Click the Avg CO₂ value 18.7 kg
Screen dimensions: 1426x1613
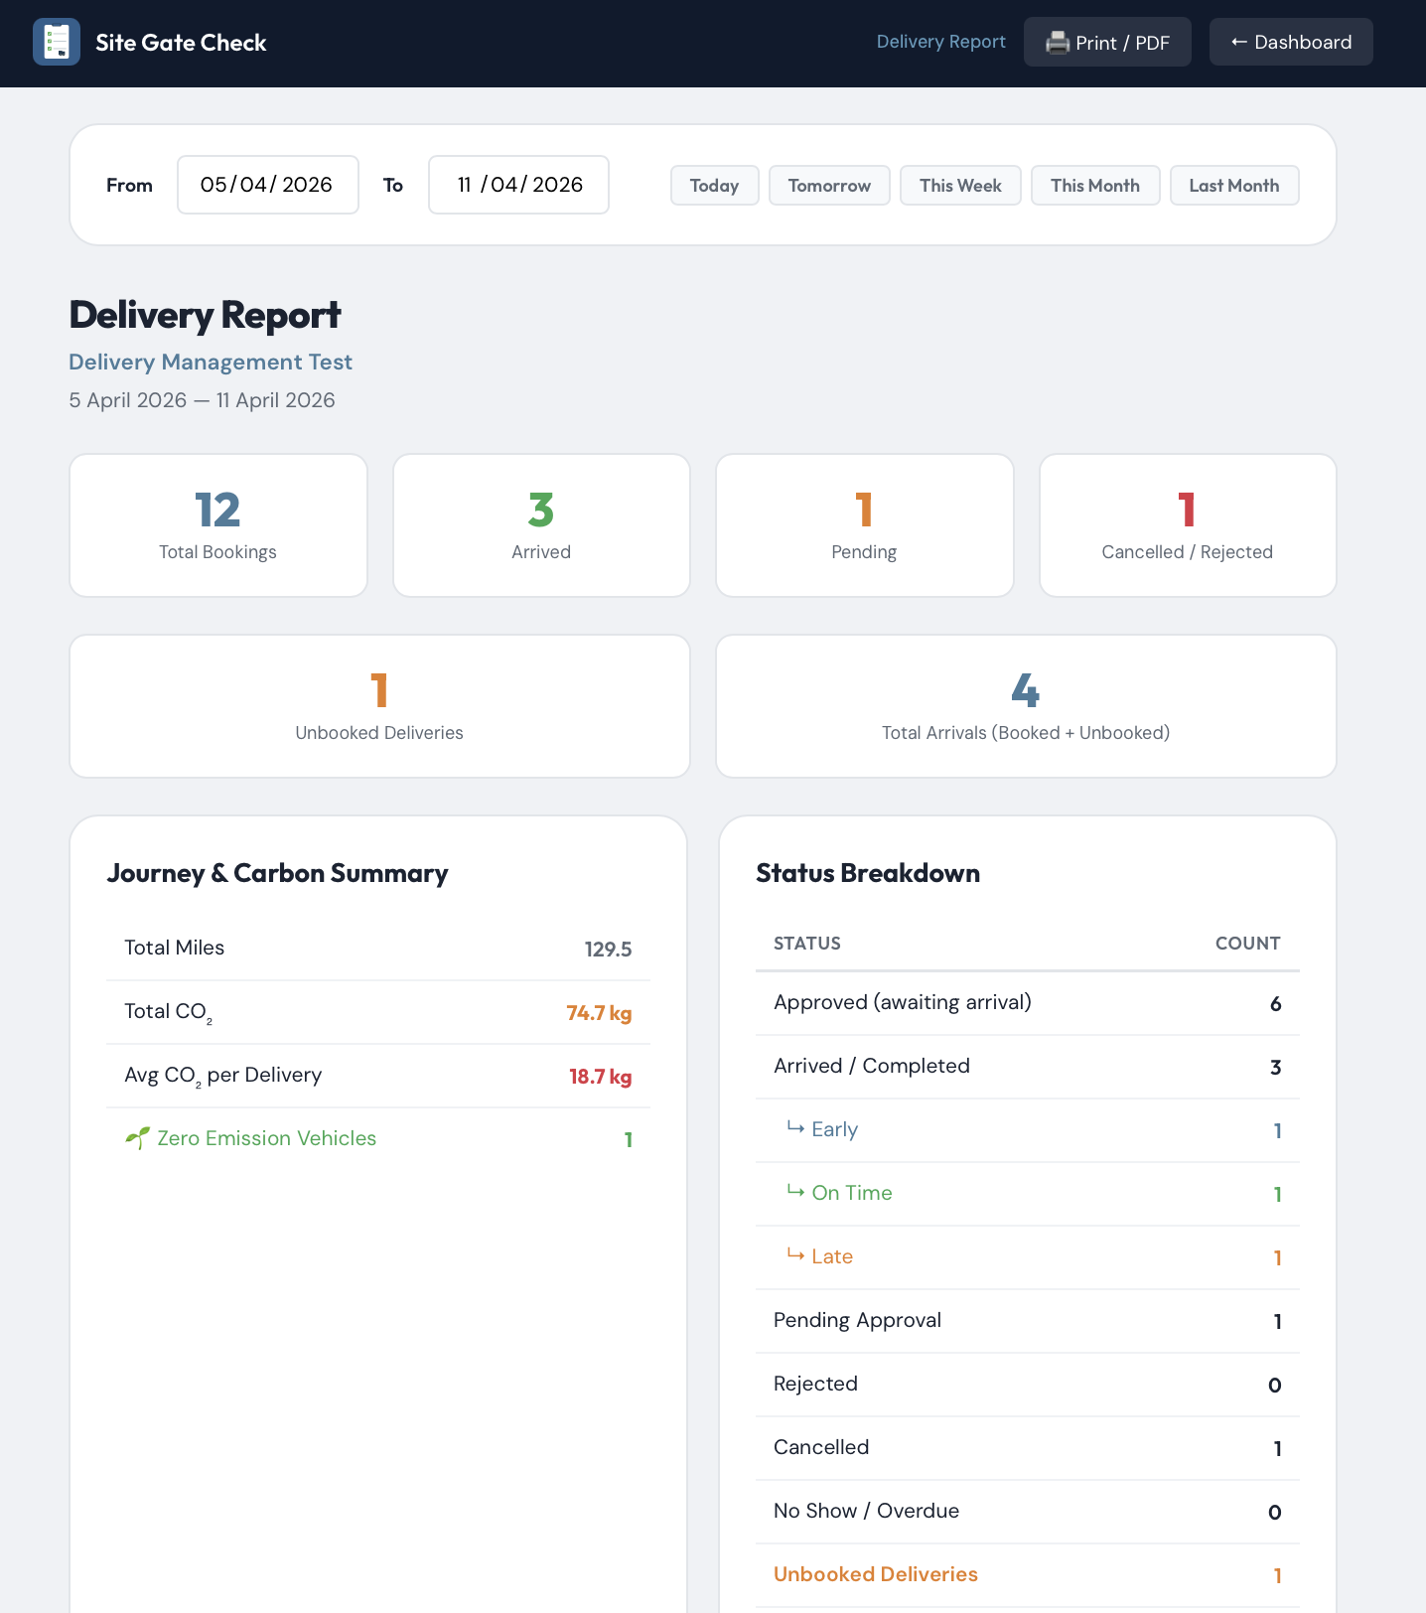coord(600,1076)
